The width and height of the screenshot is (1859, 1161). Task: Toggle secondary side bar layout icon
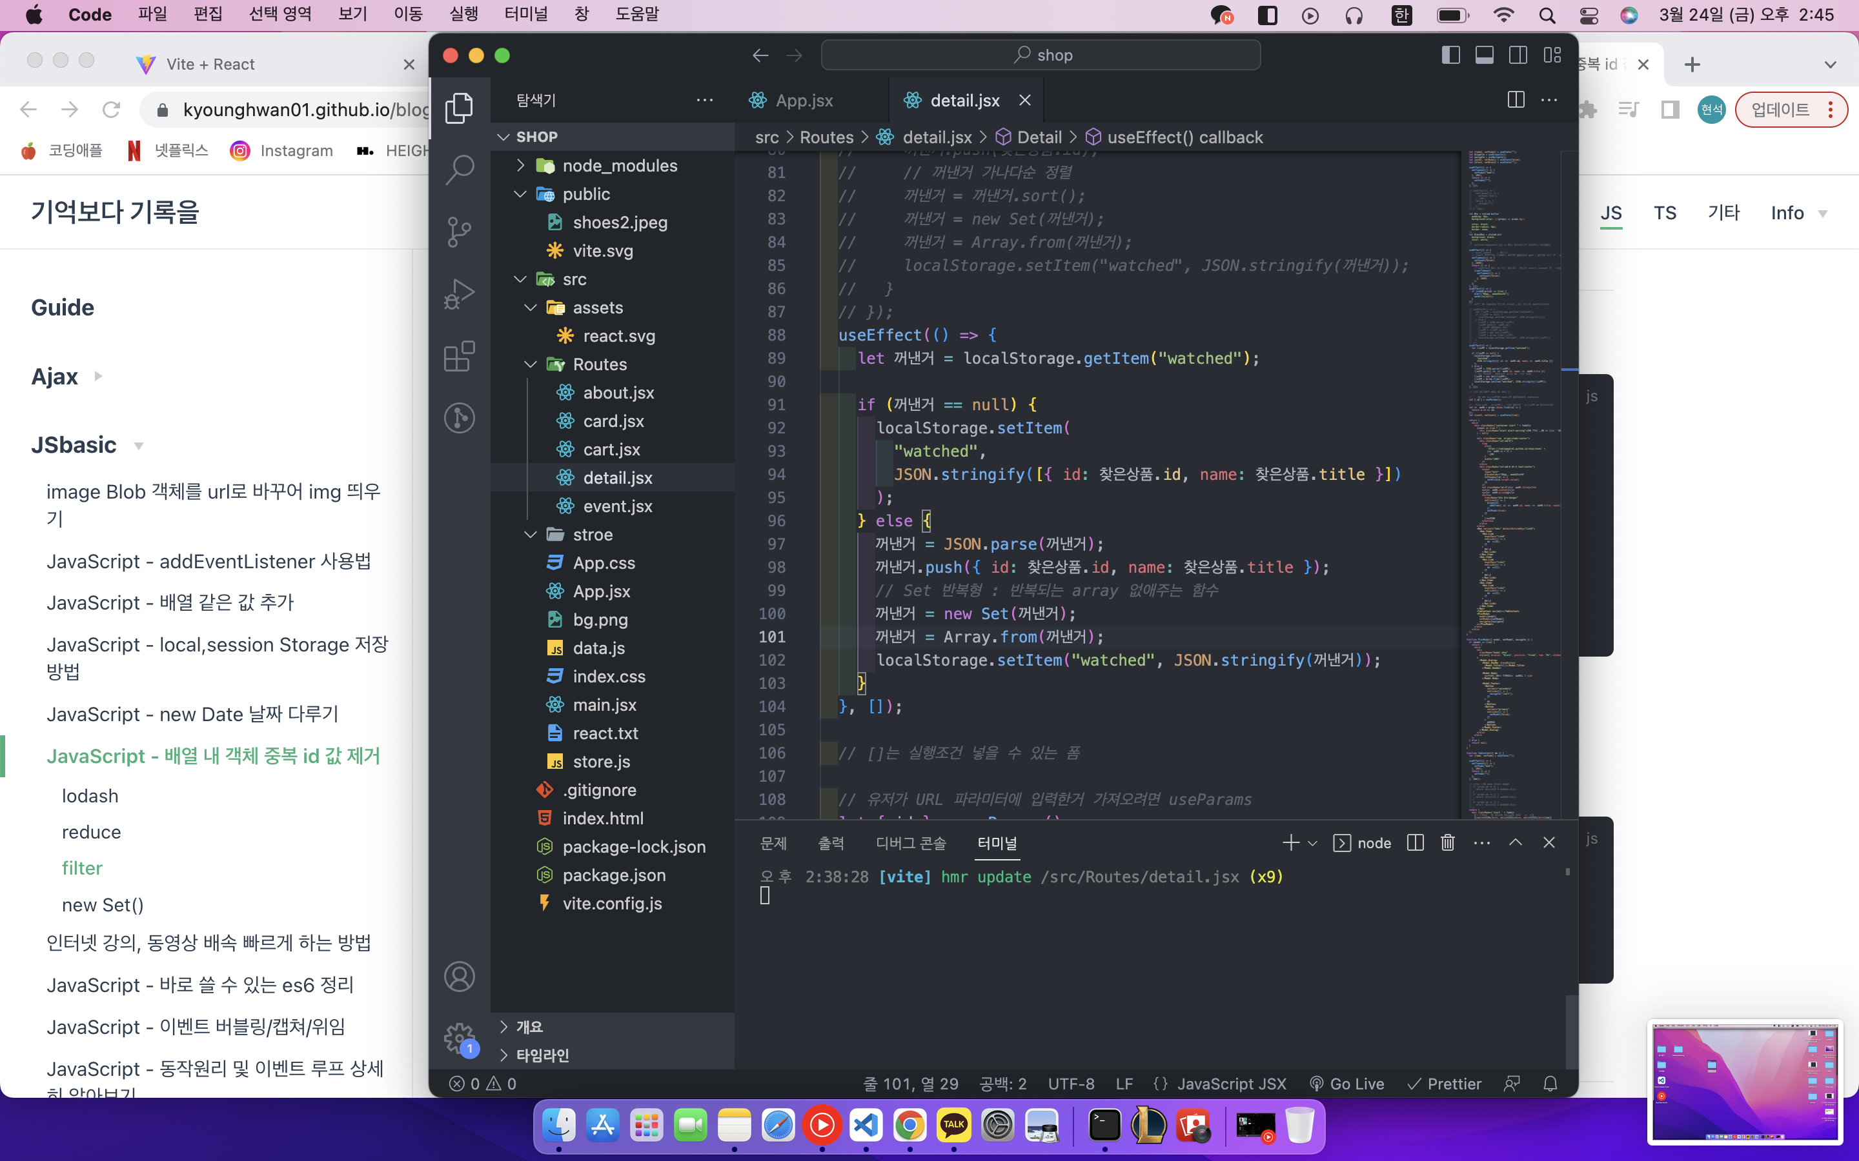tap(1518, 55)
